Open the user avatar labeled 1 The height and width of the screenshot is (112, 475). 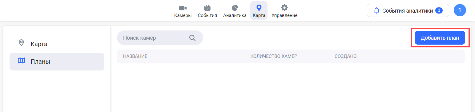point(460,10)
